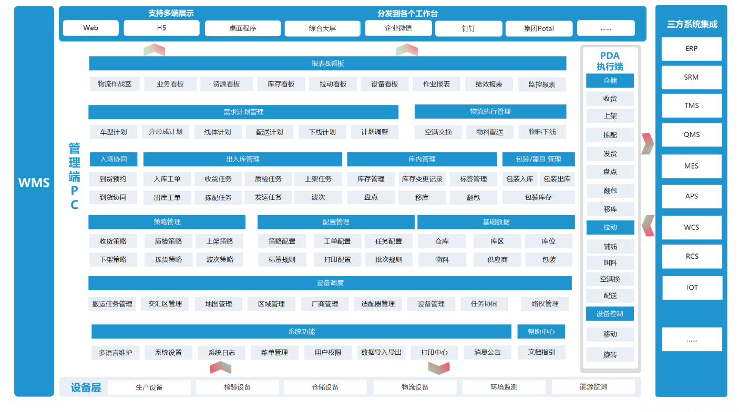Click the up arrow below 系统日志
739x412 pixels.
click(220, 367)
